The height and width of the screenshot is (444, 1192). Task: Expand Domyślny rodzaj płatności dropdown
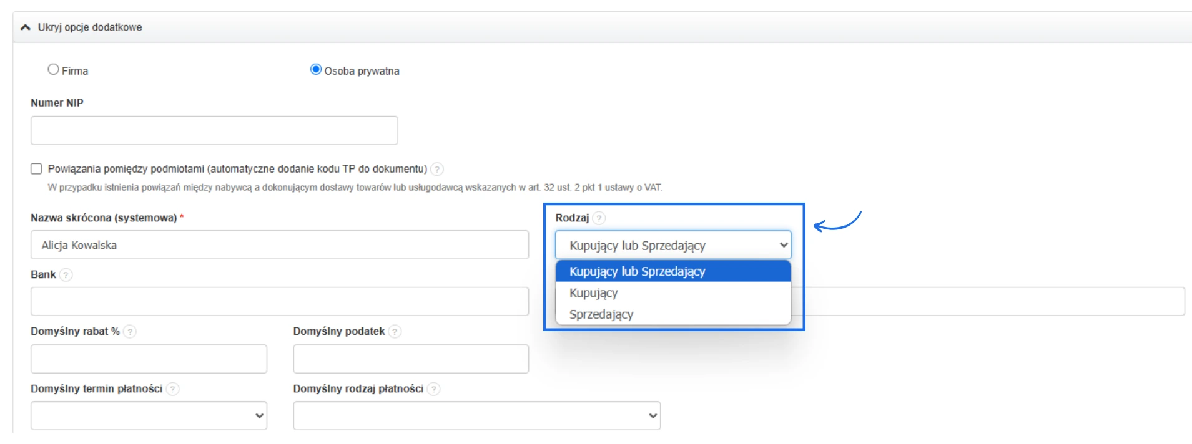pos(476,416)
